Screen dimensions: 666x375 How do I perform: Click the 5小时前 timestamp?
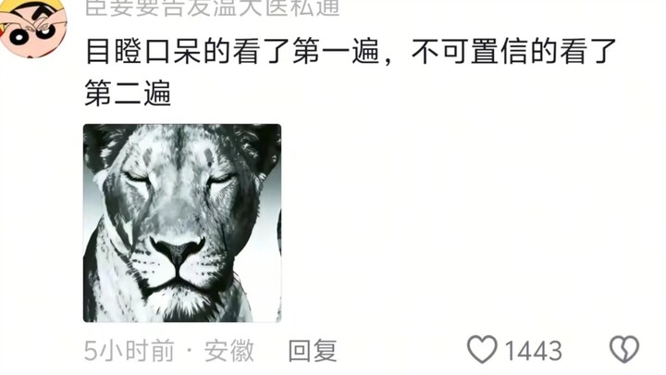pos(129,351)
